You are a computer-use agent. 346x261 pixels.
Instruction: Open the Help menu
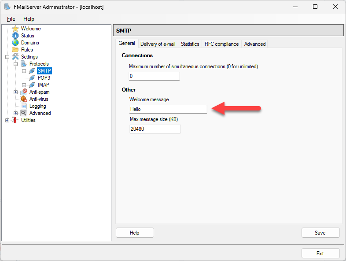(29, 19)
